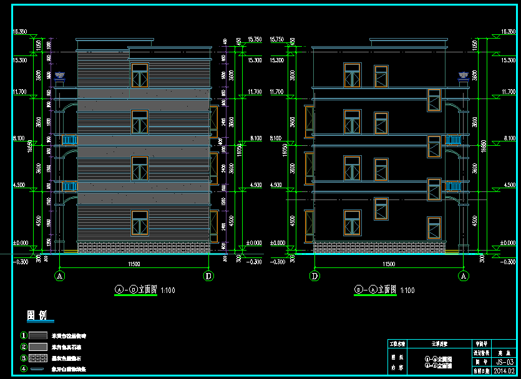This screenshot has width=521, height=379.
Task: Click the flower urn on the right elevation
Action: pyautogui.click(x=463, y=77)
